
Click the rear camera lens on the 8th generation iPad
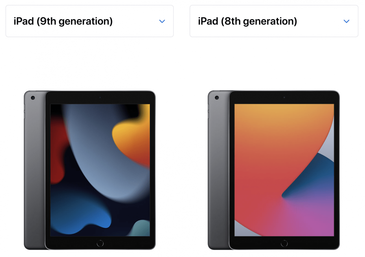click(217, 98)
